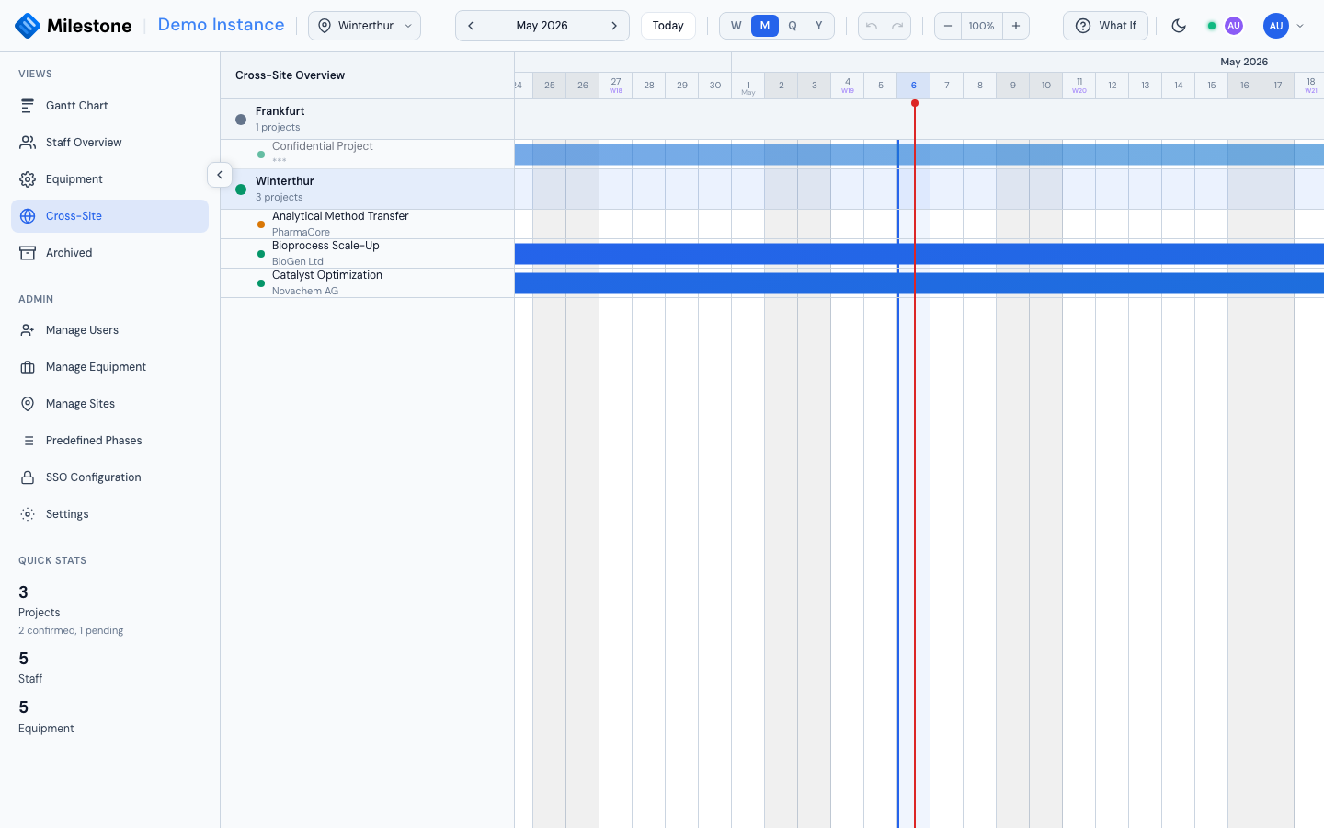Click the purple AU presence avatar
Image resolution: width=1324 pixels, height=828 pixels.
click(x=1234, y=26)
